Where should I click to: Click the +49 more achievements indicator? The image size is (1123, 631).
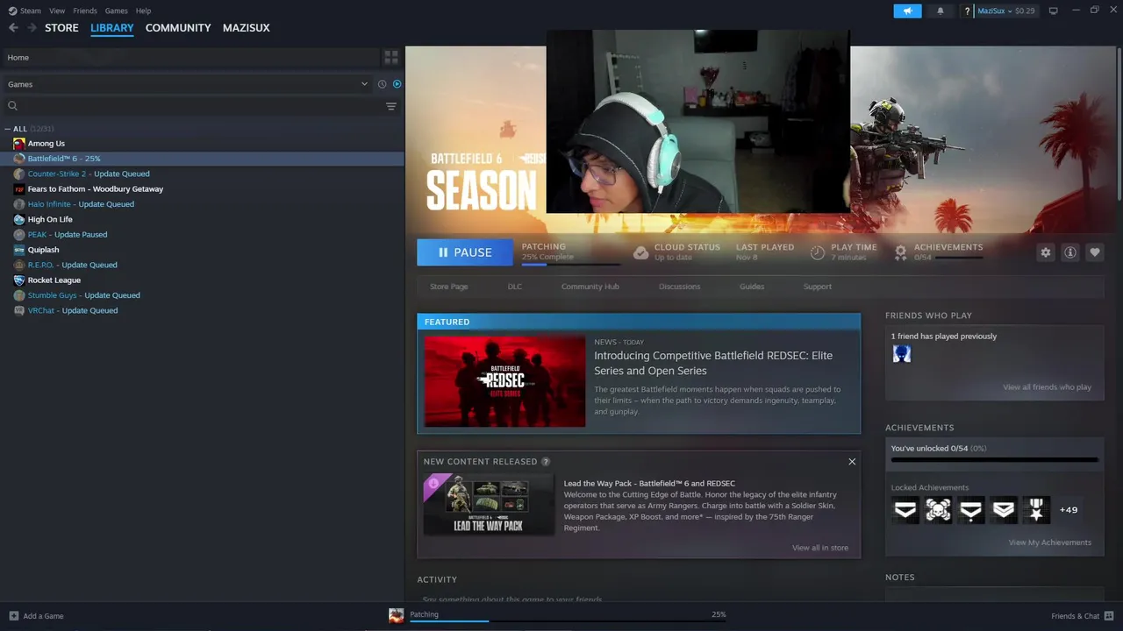(1068, 510)
